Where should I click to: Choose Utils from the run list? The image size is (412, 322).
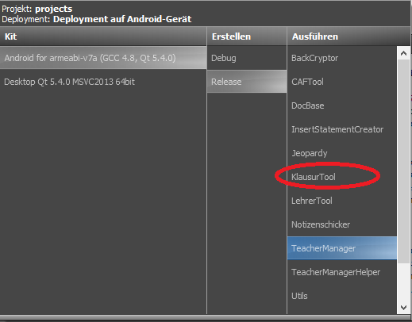(x=342, y=296)
